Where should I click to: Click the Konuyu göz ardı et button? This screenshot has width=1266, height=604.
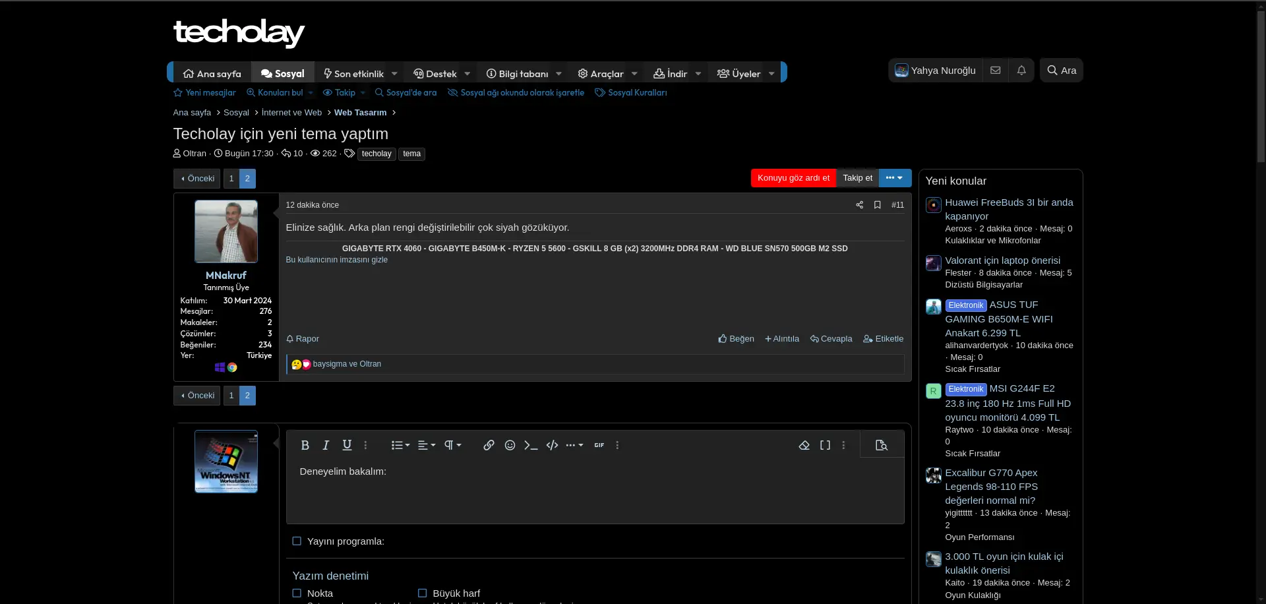click(793, 178)
